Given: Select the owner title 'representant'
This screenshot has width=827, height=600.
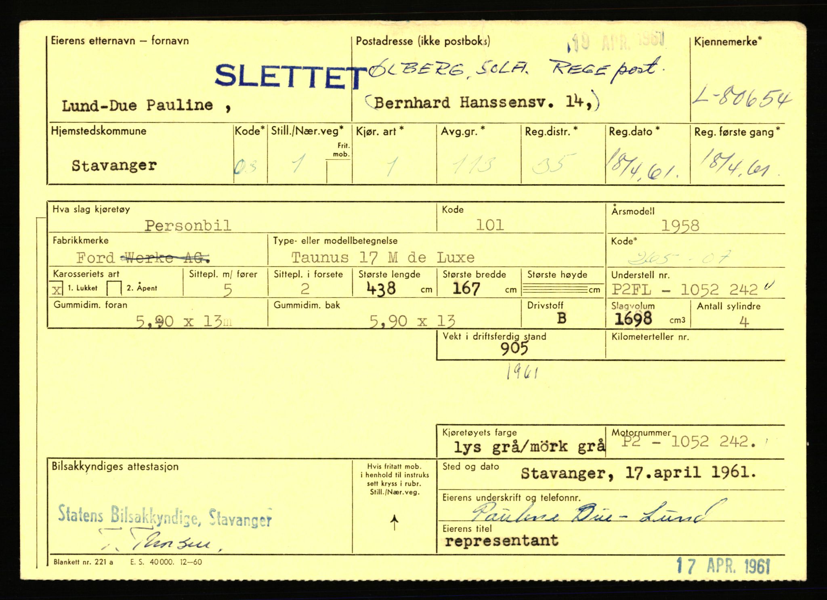Looking at the screenshot, I should pos(502,541).
